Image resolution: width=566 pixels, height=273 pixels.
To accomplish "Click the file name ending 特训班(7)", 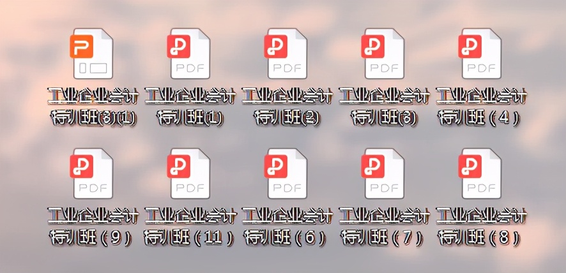I will pyautogui.click(x=385, y=227).
